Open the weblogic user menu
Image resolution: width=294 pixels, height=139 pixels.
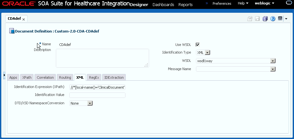pos(265,4)
